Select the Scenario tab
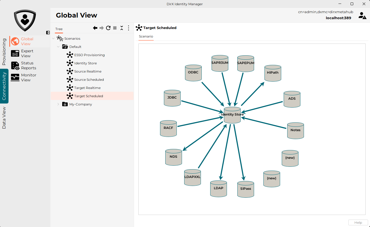This screenshot has height=227, width=370. (146, 36)
